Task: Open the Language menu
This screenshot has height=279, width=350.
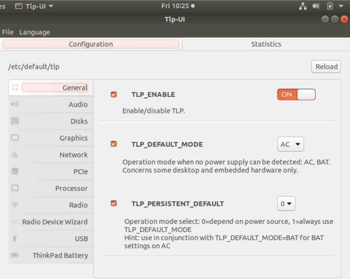Action: (34, 32)
